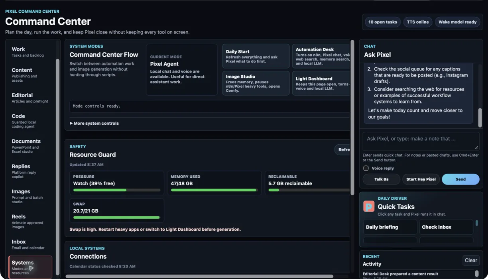This screenshot has height=279, width=488.
Task: Click the Ask Pixel chat heading
Action: pyautogui.click(x=377, y=55)
